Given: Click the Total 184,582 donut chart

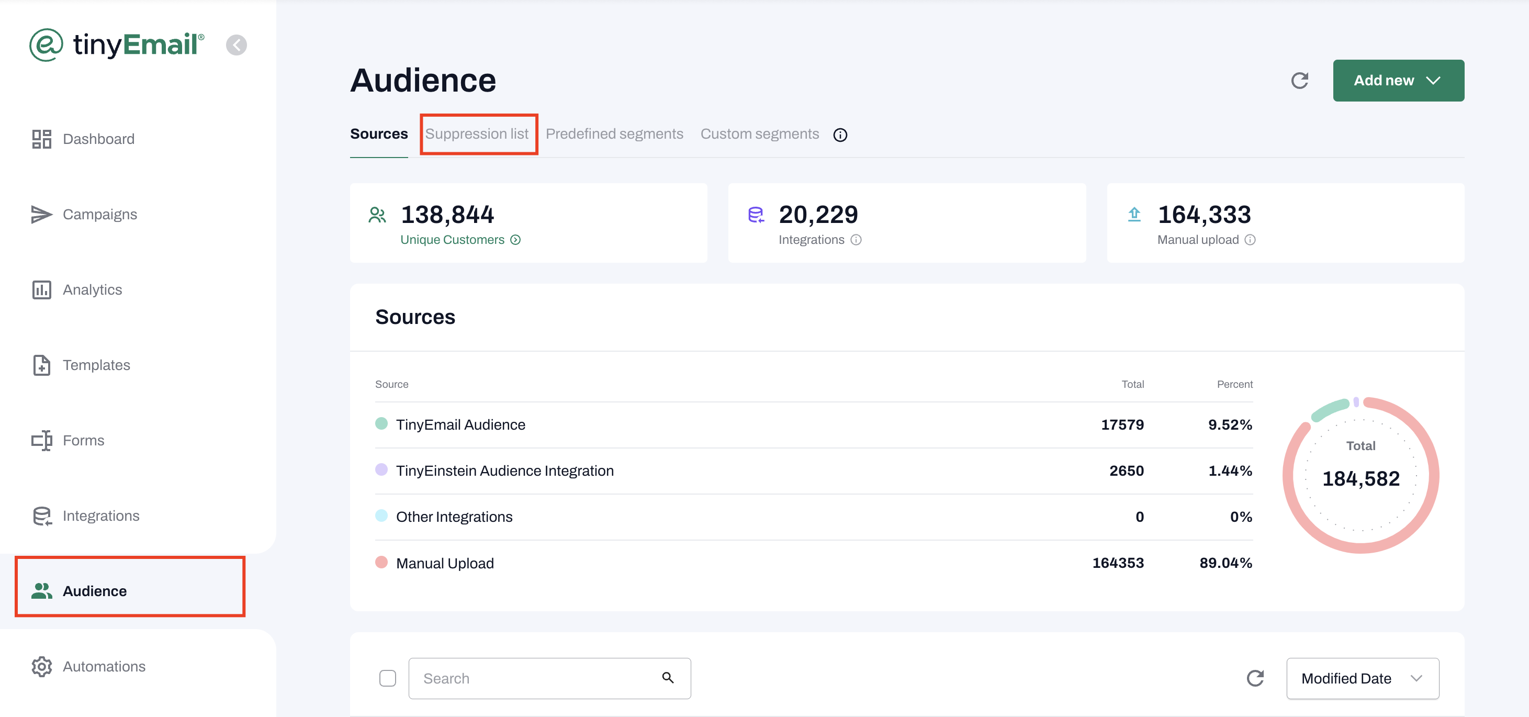Looking at the screenshot, I should click(1361, 475).
